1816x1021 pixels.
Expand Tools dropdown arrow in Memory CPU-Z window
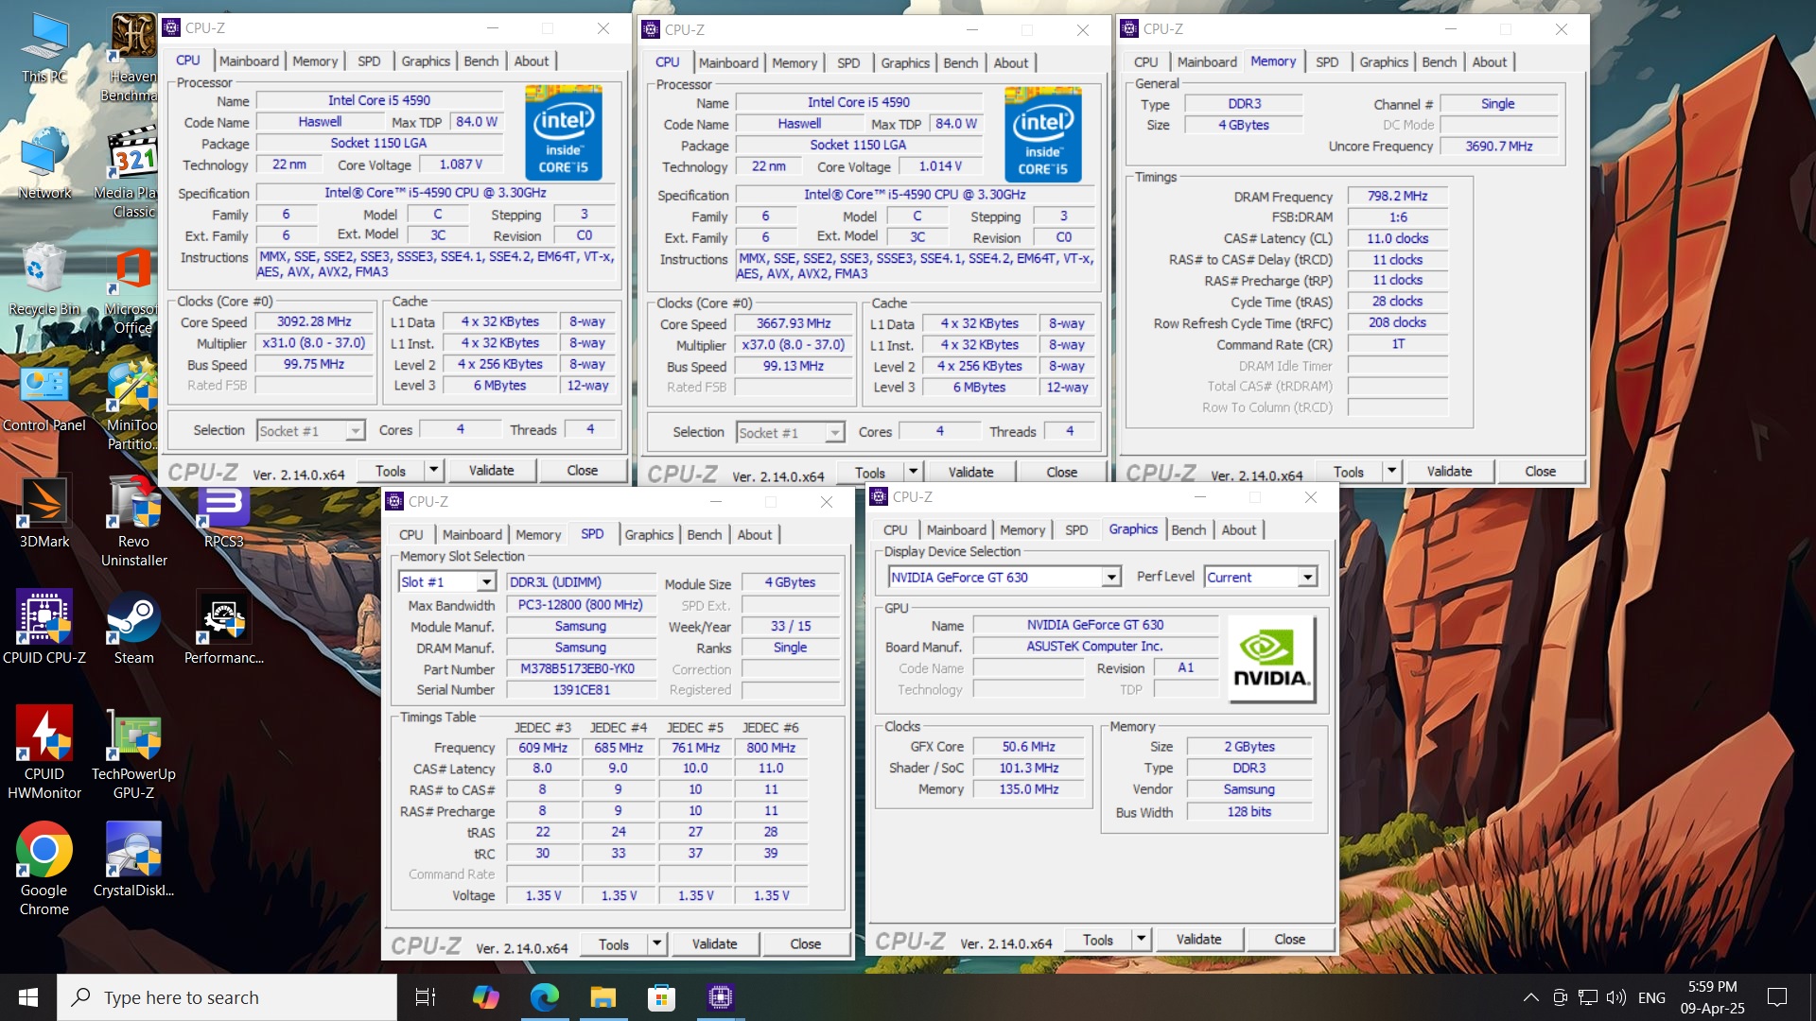(1391, 471)
